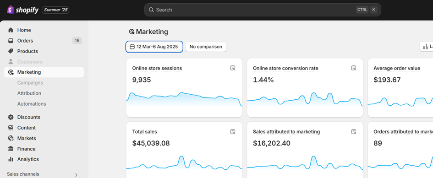Go to Automations under Marketing
Screen dimensions: 433x178
pos(32,104)
